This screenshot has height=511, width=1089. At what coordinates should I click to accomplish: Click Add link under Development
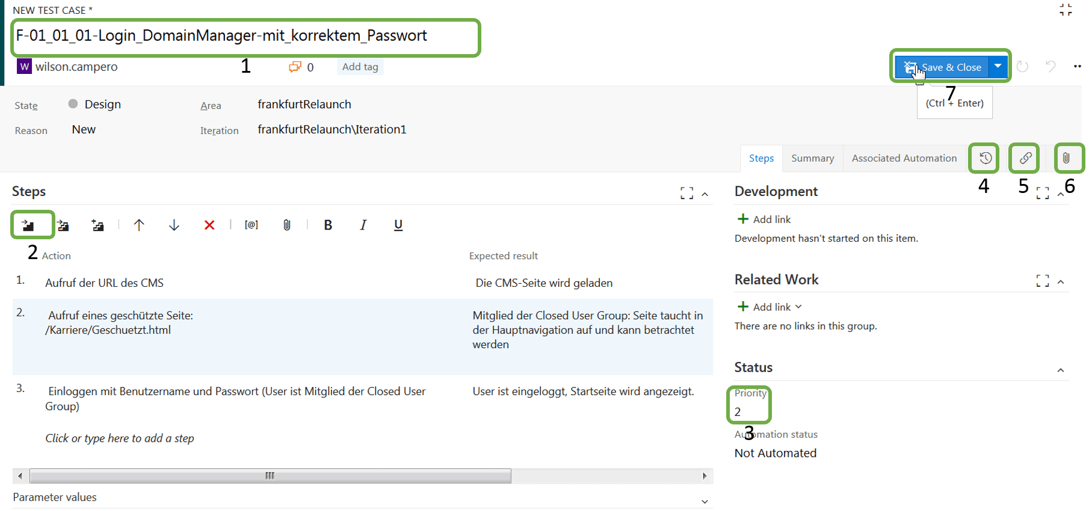[764, 219]
